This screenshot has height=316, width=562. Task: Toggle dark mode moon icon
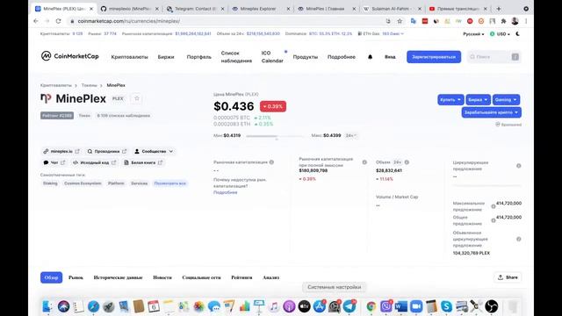(x=517, y=34)
